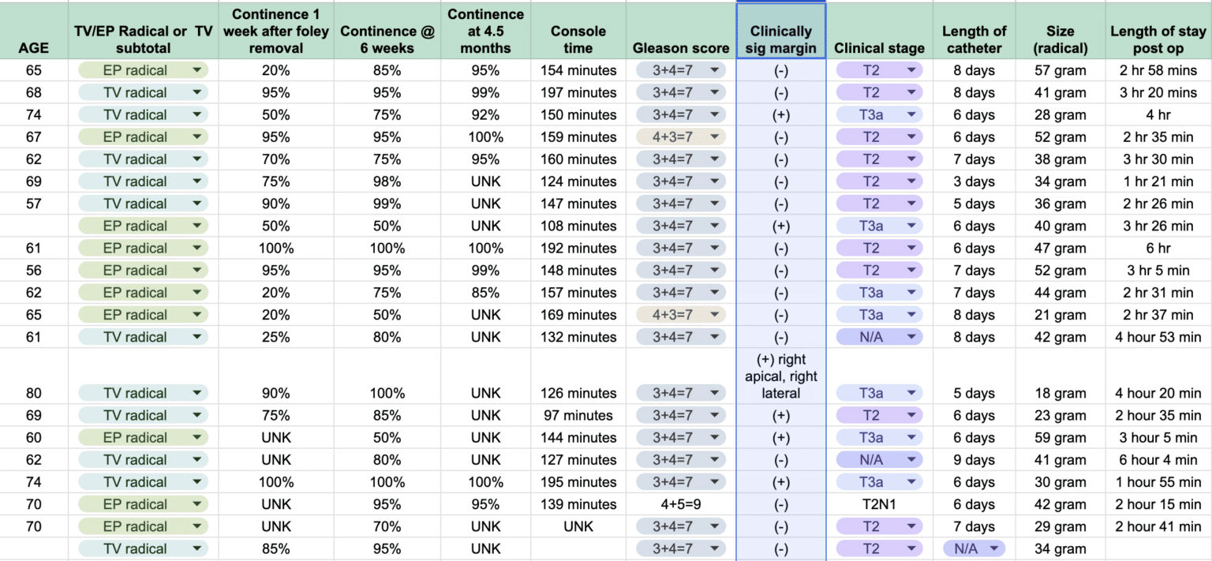Expand the T3a dropdown in the 59 gram row
Viewport: 1212px width, 561px height.
tap(911, 438)
